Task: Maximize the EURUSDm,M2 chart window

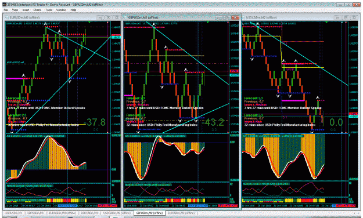Action: (109, 17)
